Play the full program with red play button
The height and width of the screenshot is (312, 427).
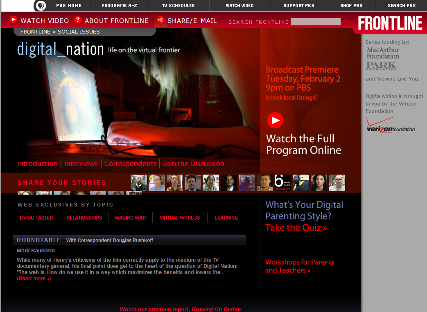click(x=275, y=120)
